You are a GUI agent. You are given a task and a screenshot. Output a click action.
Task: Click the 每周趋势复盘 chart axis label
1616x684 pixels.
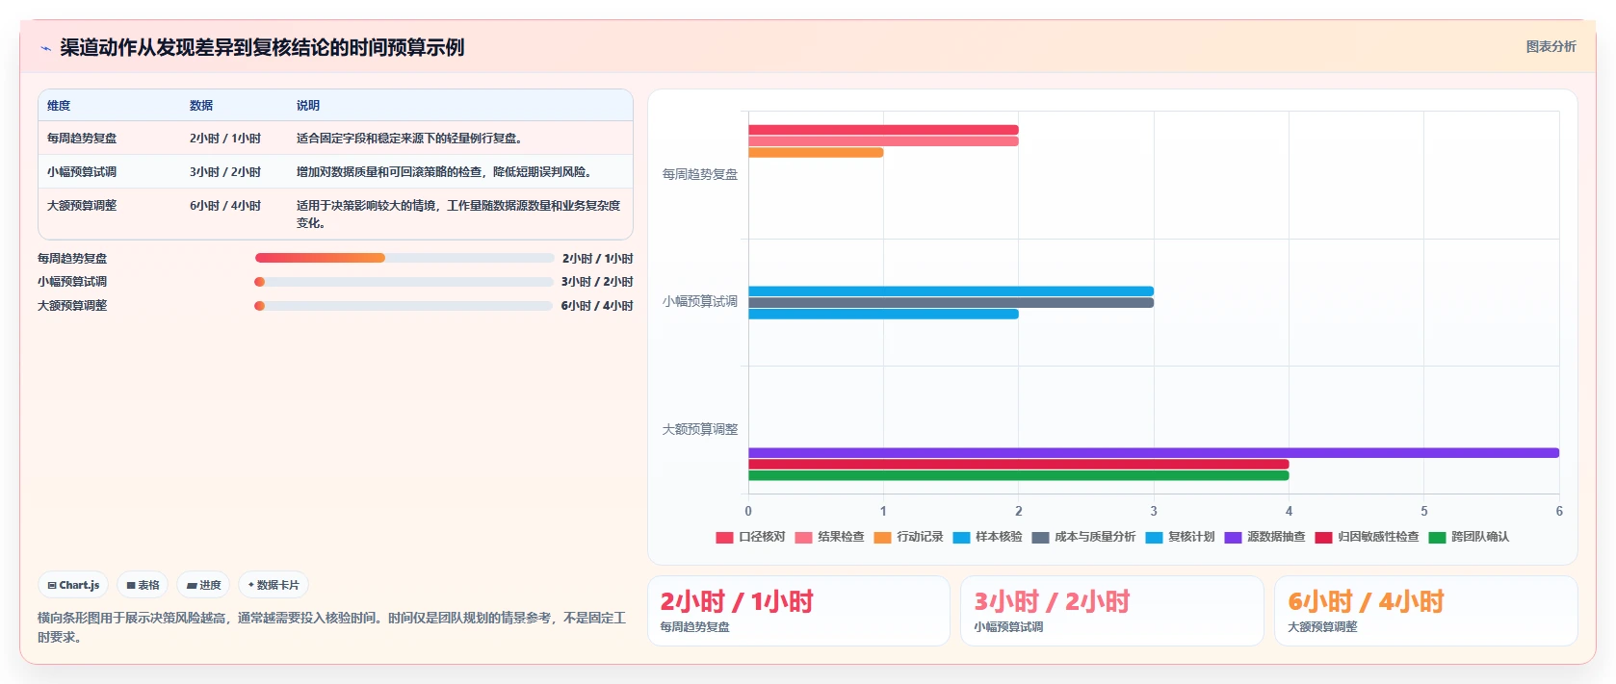point(700,175)
